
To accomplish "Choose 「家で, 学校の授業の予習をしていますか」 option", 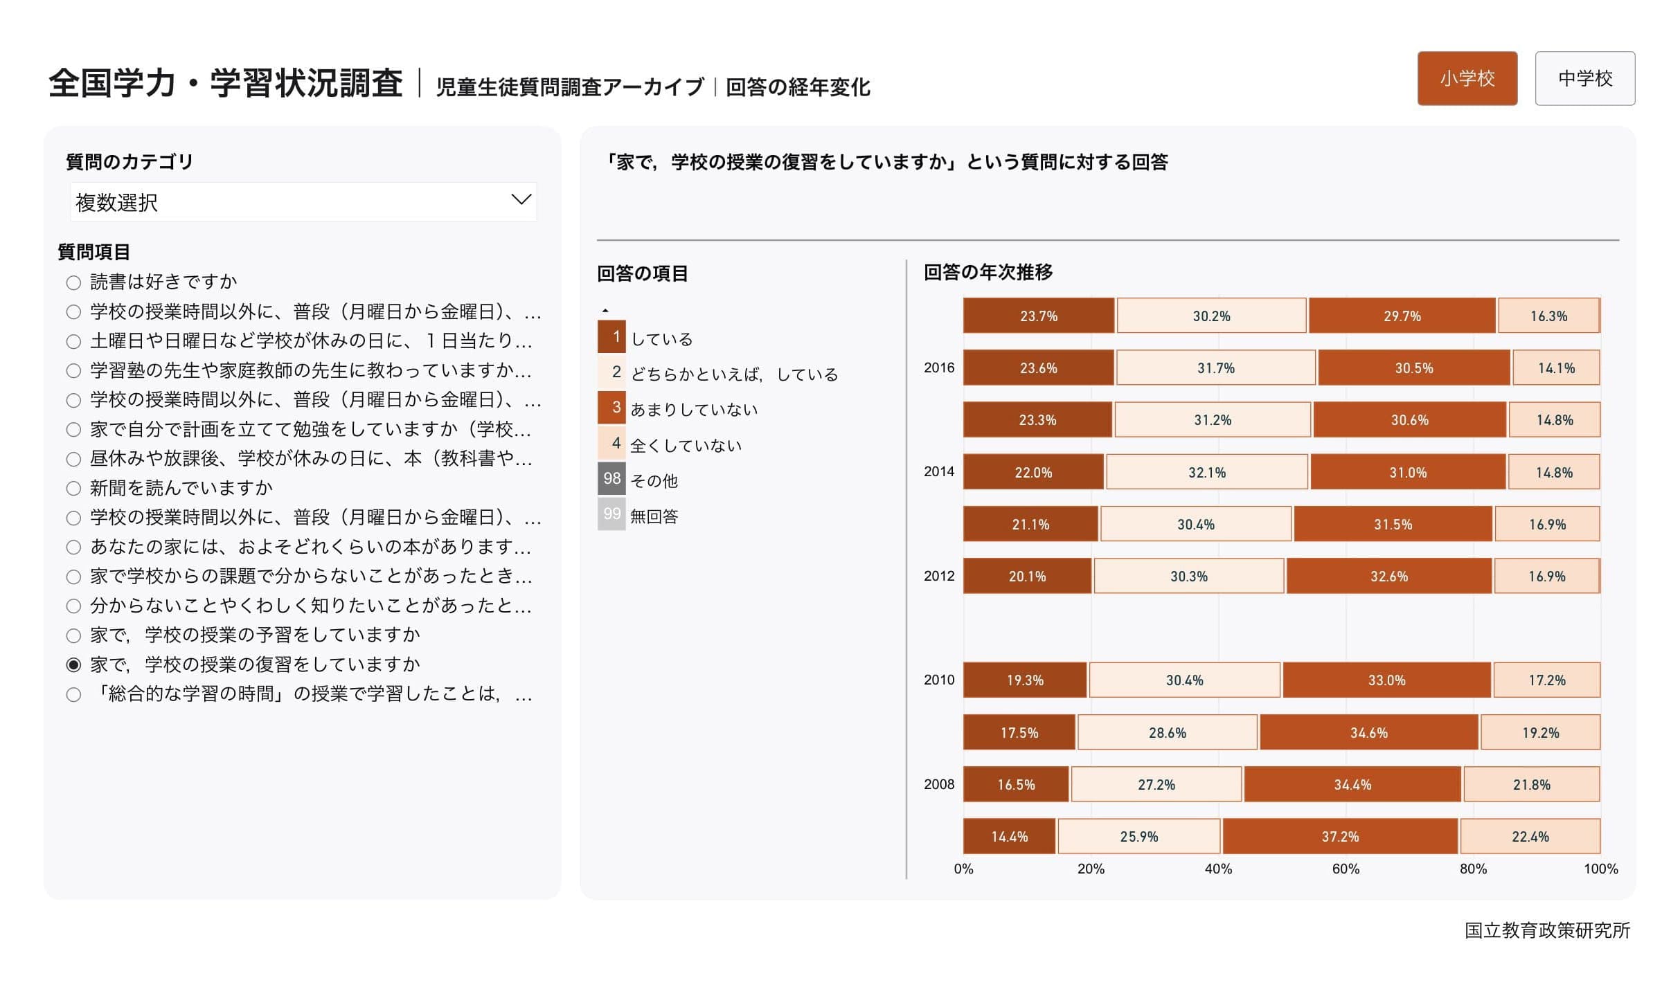I will (x=73, y=635).
